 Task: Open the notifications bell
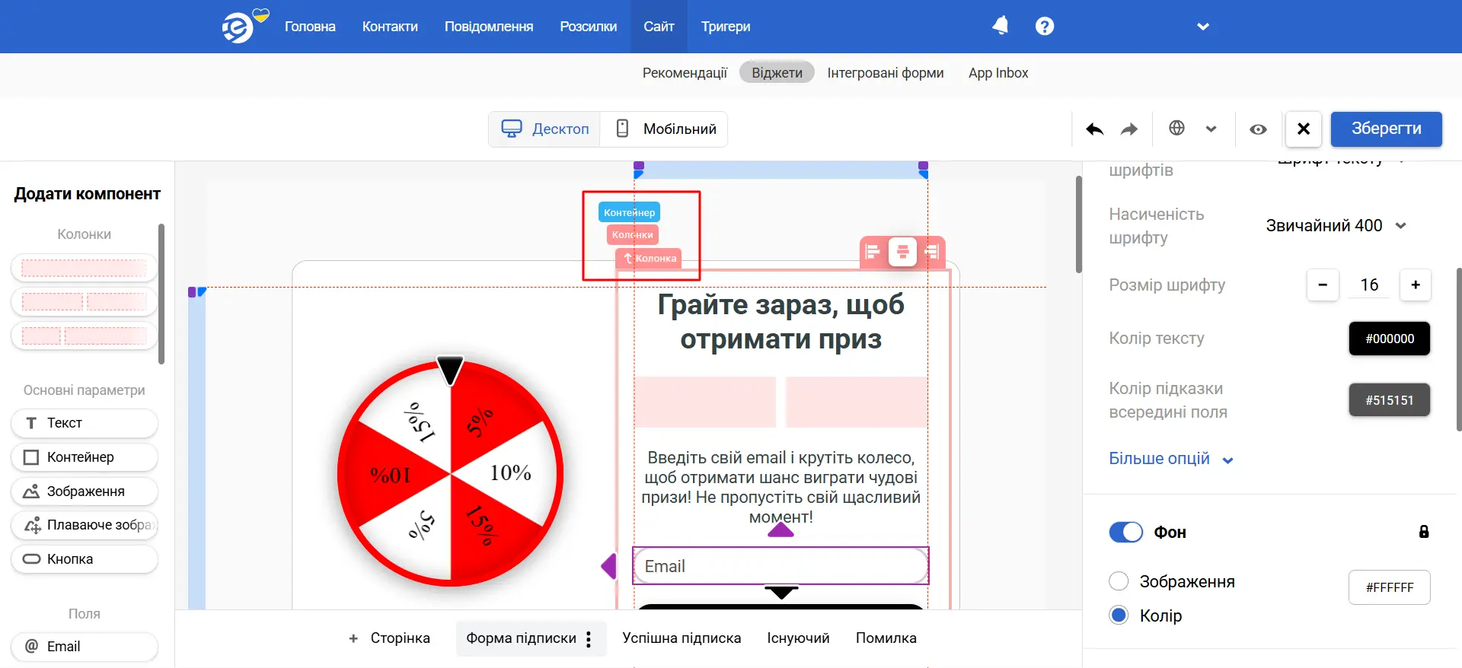pos(1001,26)
